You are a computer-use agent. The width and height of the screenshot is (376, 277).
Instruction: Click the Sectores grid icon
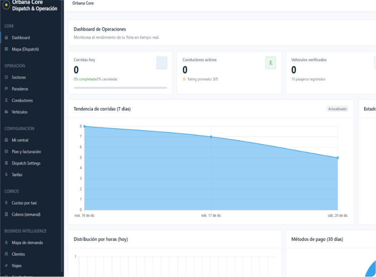(x=6, y=77)
